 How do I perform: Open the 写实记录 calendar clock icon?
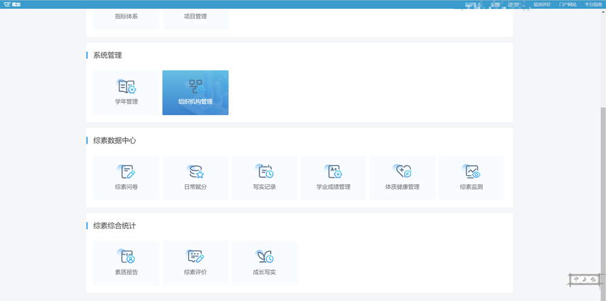264,171
